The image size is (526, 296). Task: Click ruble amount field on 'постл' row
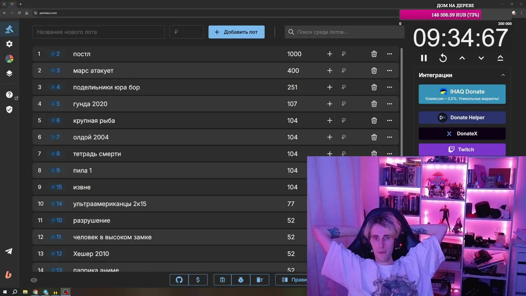[344, 54]
